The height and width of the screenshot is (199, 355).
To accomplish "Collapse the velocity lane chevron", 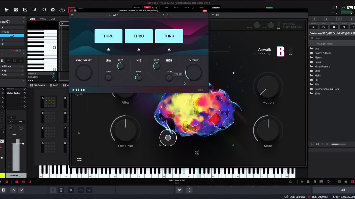I will coord(55,80).
